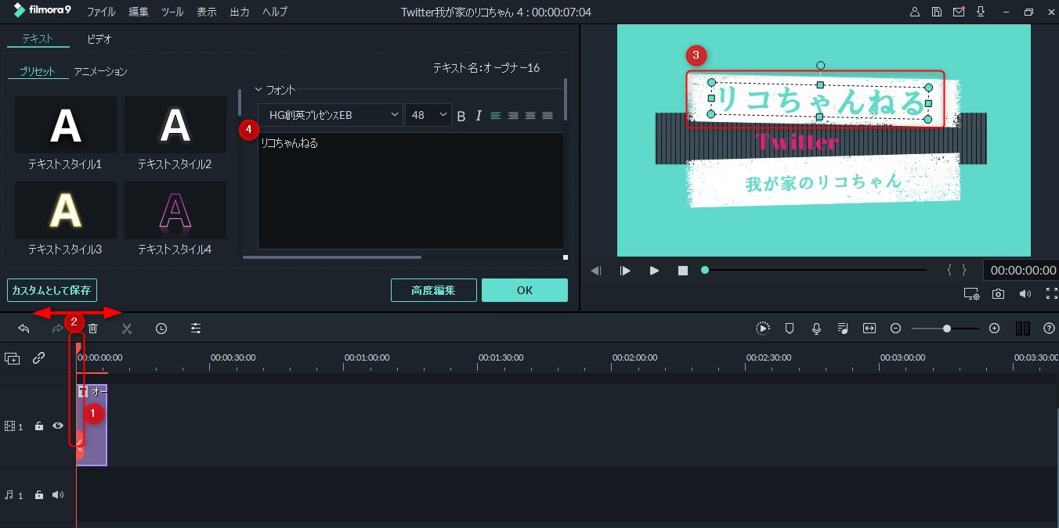Toggle italic text formatting
The height and width of the screenshot is (528, 1059).
coord(479,116)
